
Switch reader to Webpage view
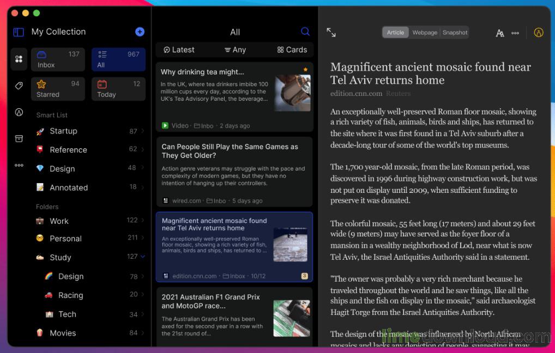[x=425, y=33]
